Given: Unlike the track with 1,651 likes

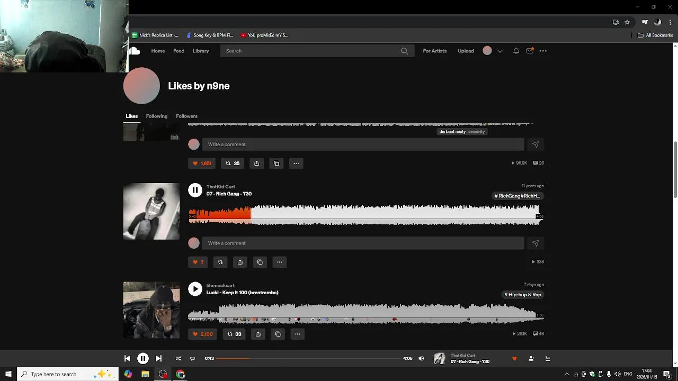Looking at the screenshot, I should [202, 164].
